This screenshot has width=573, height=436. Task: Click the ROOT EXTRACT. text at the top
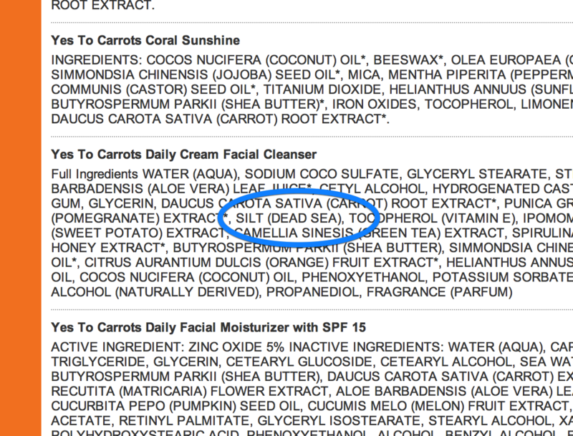[103, 5]
